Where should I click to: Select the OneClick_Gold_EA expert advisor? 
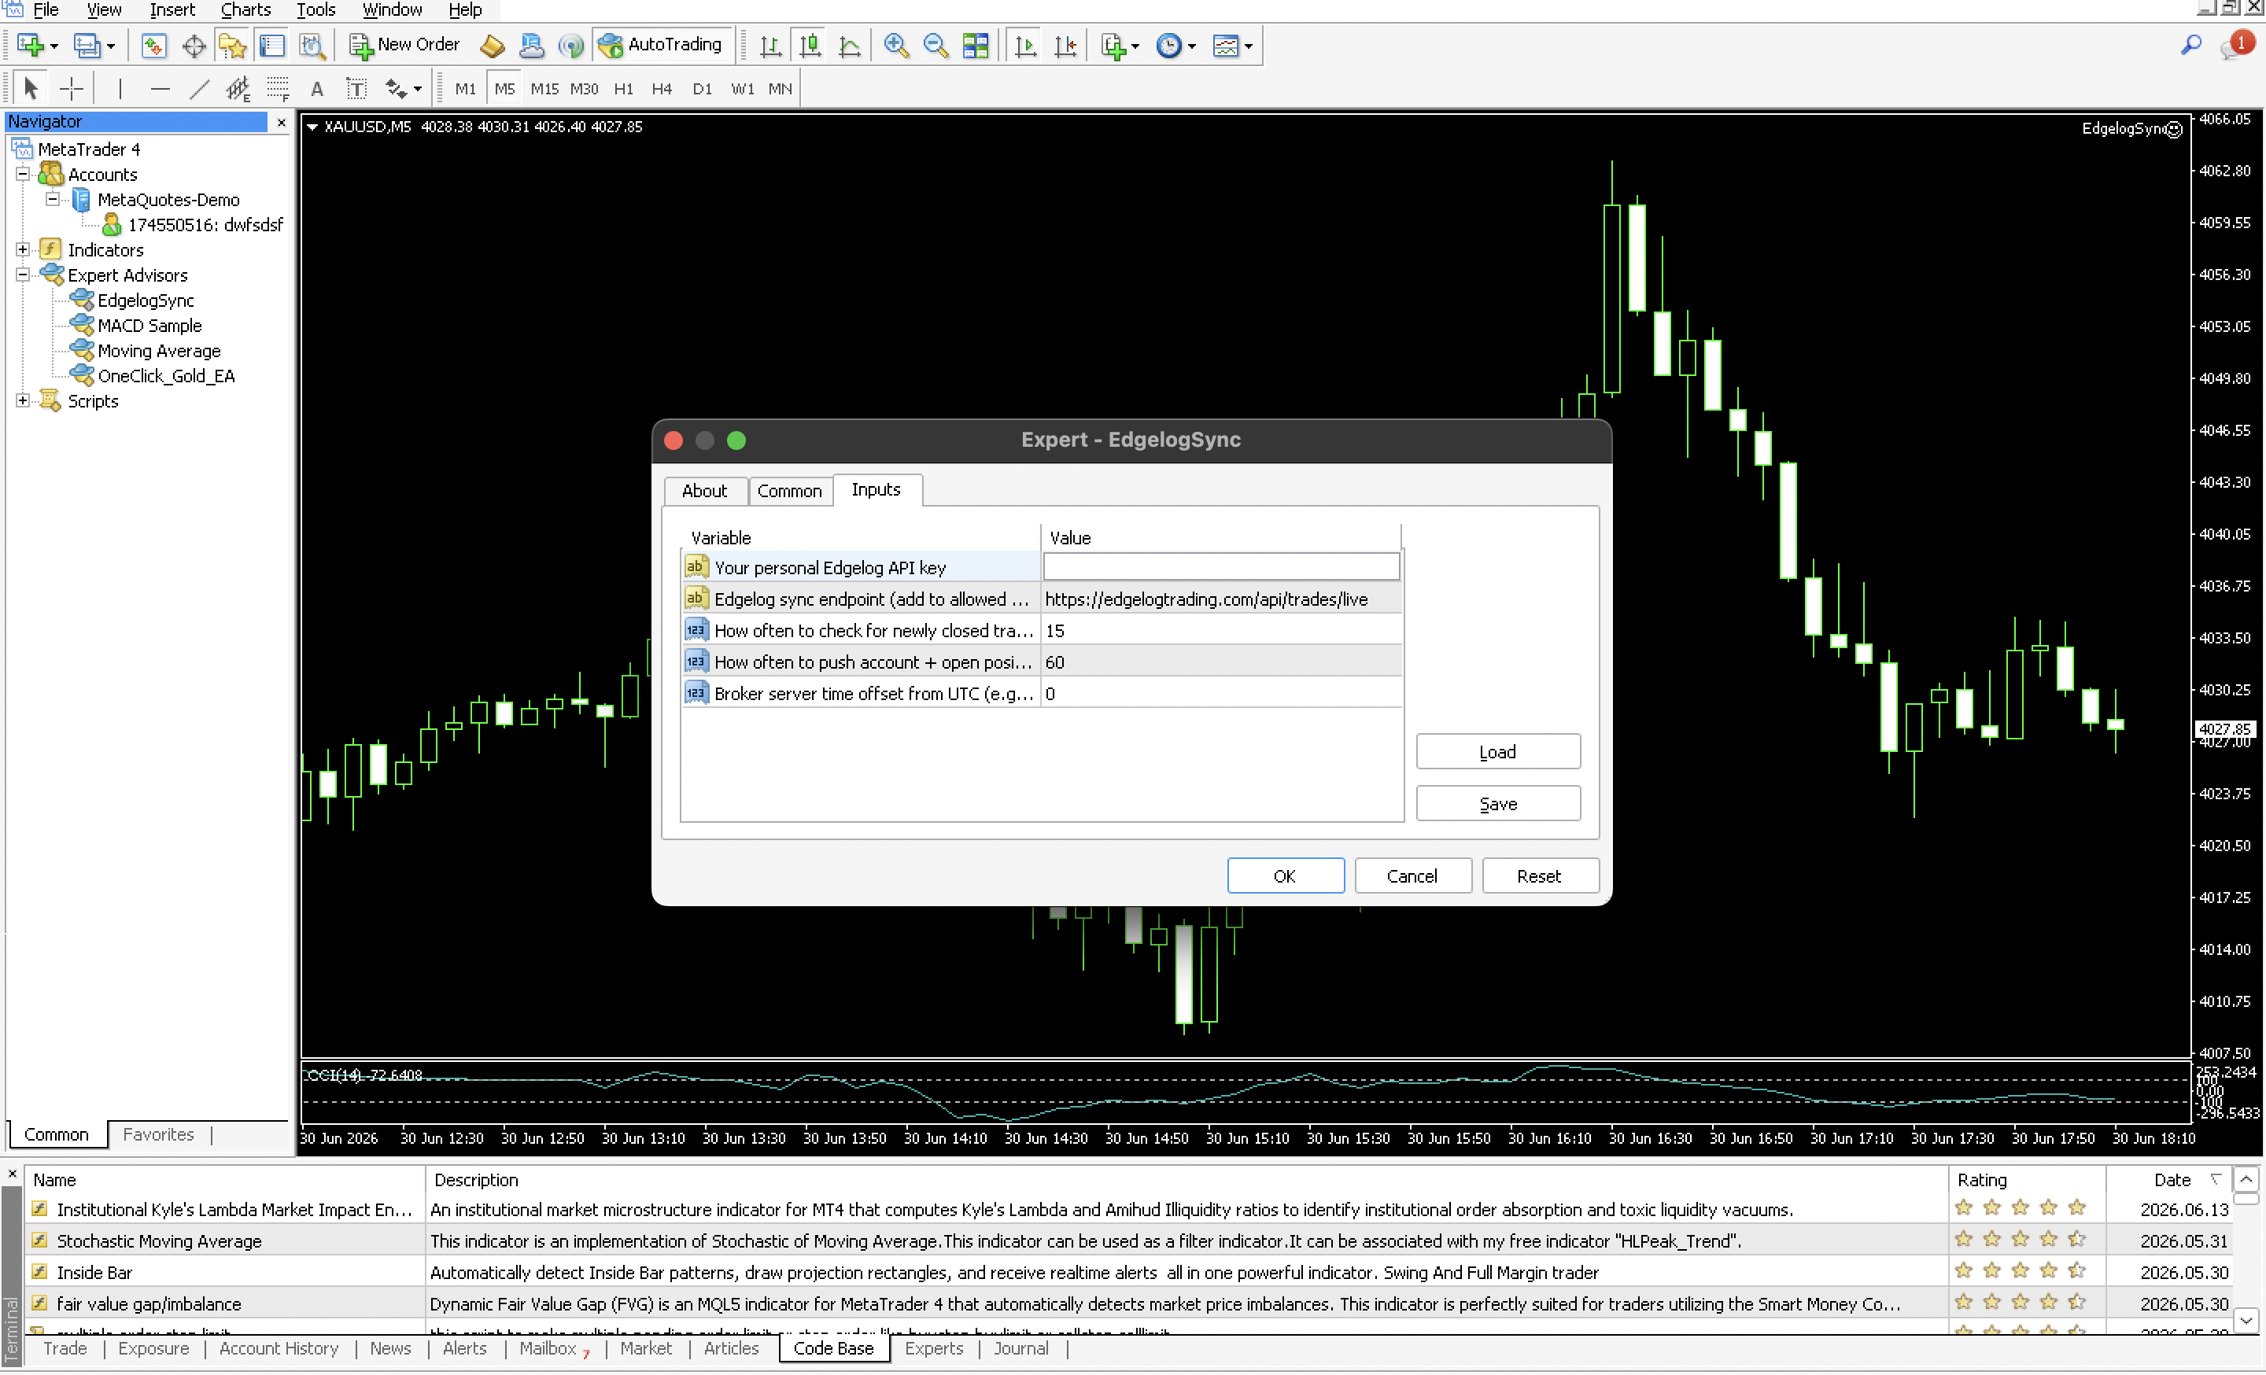pyautogui.click(x=167, y=376)
